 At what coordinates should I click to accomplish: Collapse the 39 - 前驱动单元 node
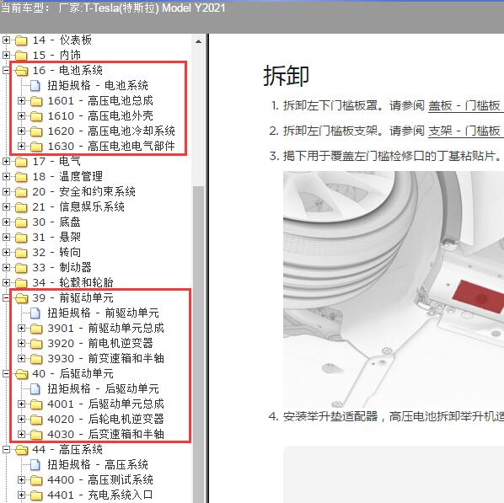[6, 298]
